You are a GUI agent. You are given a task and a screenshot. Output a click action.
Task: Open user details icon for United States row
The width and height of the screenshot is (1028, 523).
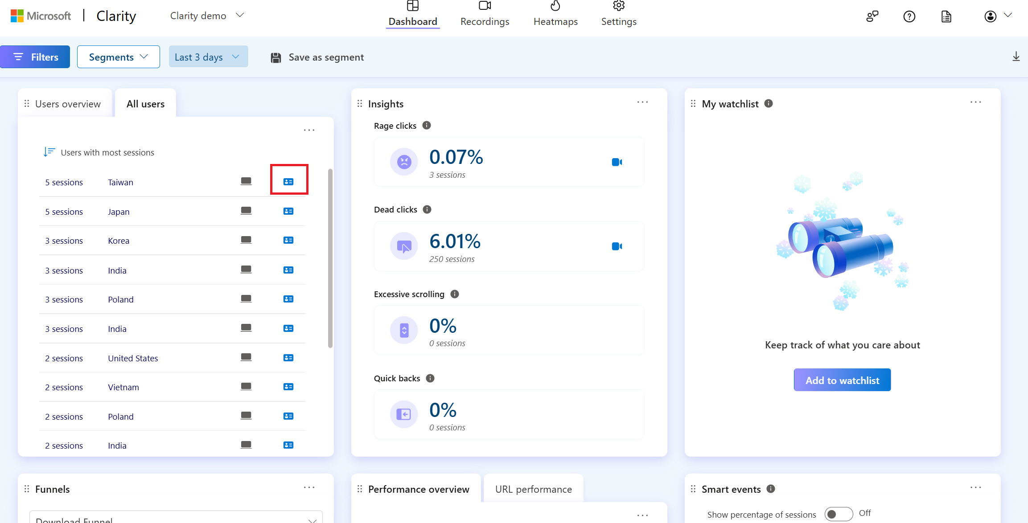(x=288, y=358)
